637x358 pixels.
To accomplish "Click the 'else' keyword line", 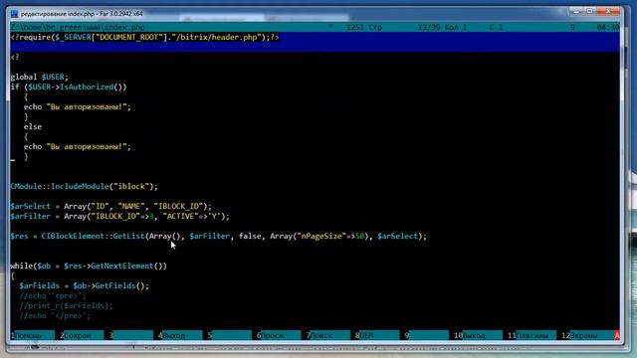I will point(33,126).
